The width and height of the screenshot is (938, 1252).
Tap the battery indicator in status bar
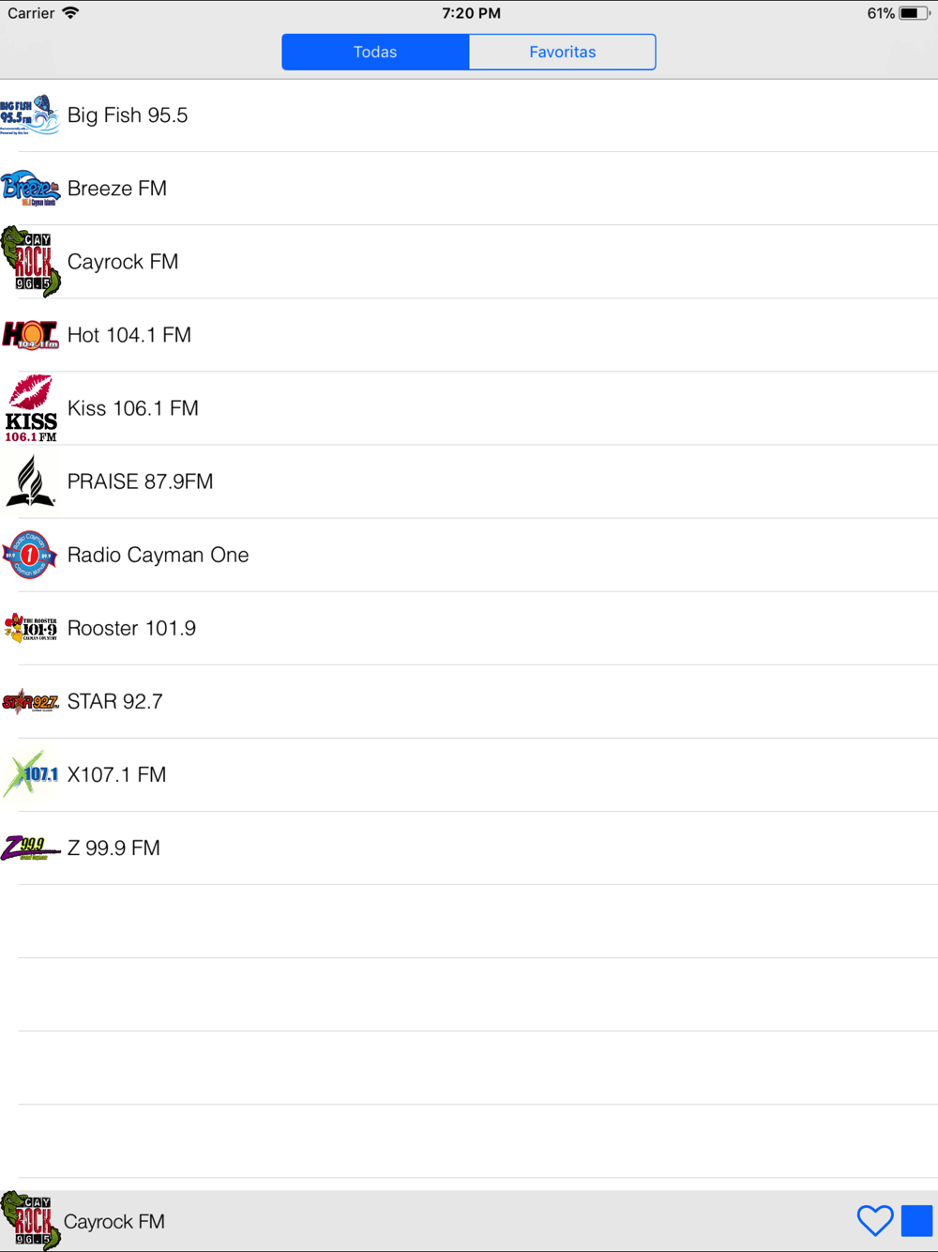[x=915, y=13]
